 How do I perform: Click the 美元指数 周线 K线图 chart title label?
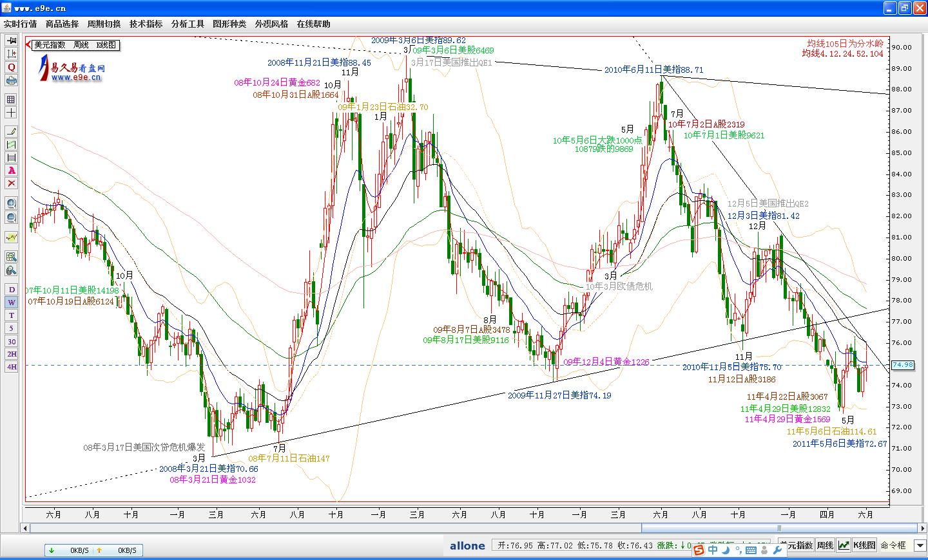pyautogui.click(x=76, y=45)
